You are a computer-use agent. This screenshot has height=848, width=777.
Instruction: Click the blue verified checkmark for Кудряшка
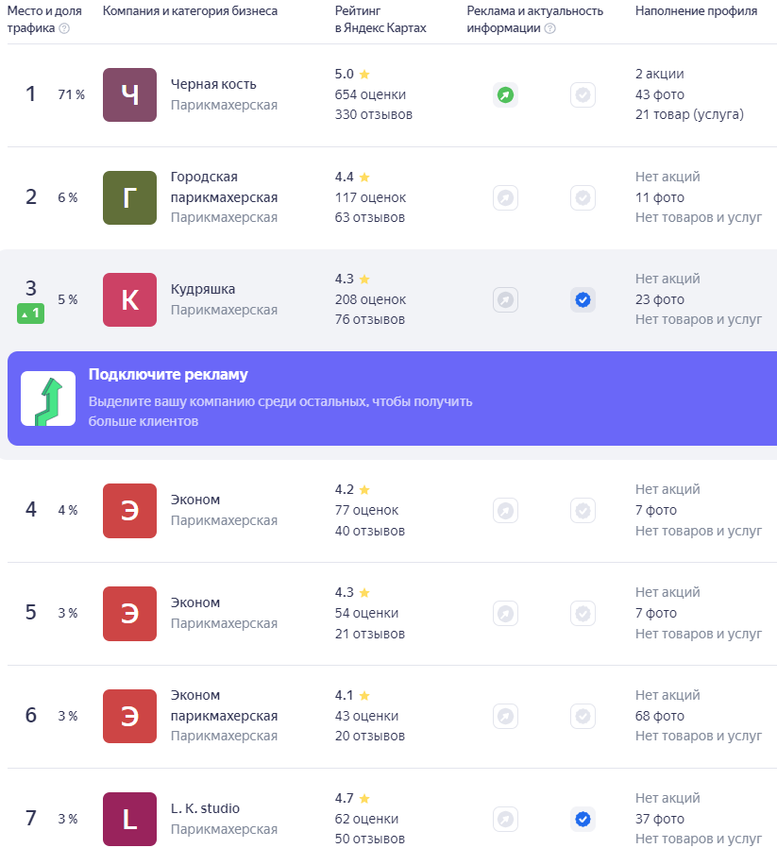583,299
